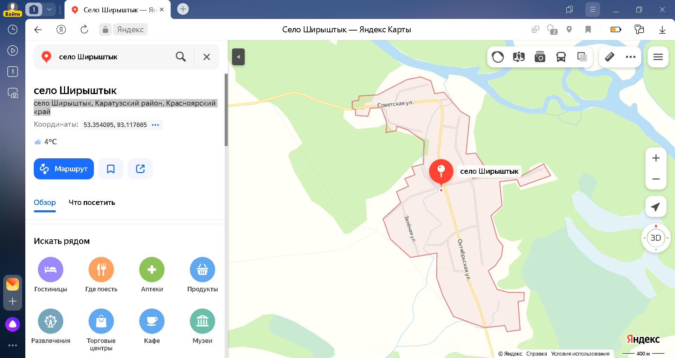675x358 pixels.
Task: Open map layers switcher
Action: pyautogui.click(x=582, y=57)
